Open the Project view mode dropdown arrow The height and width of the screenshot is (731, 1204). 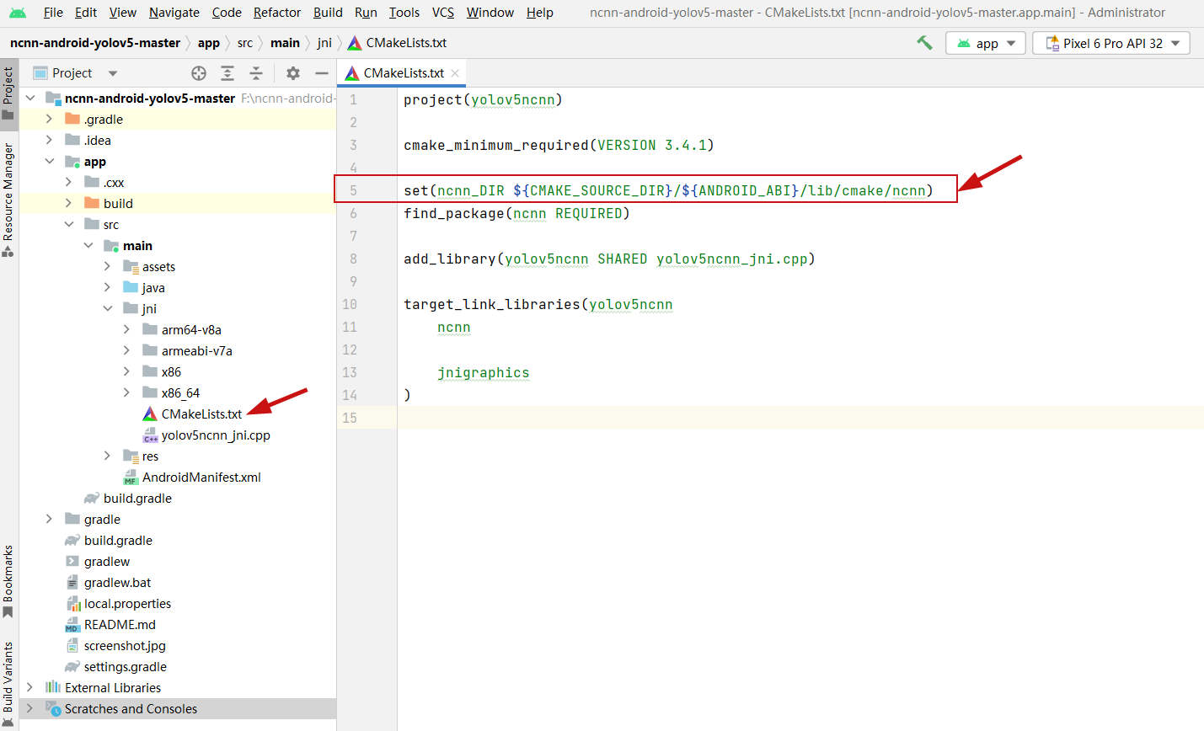click(x=113, y=73)
